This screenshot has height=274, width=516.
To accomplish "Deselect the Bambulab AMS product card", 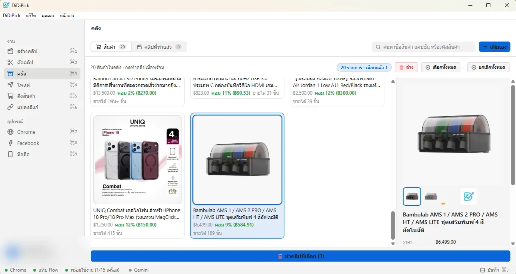I will (238, 176).
